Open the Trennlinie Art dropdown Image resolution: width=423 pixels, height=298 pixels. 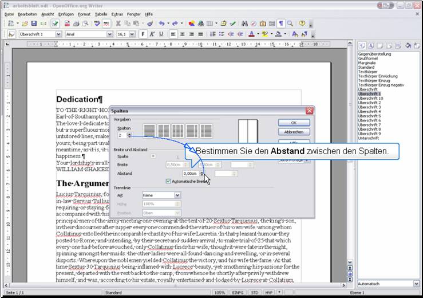(x=177, y=195)
